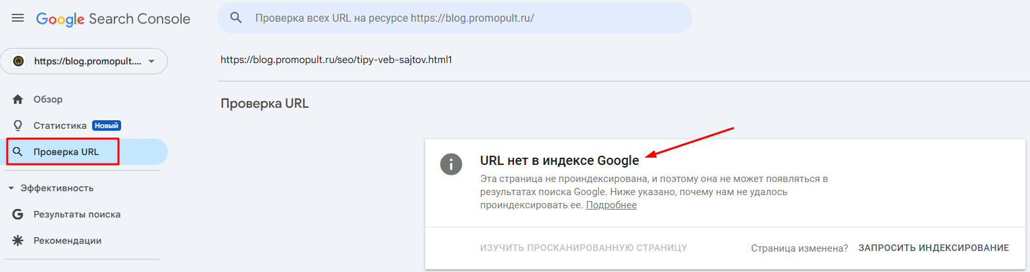Click the property favicon for blog.promopult
The image size is (1030, 272).
19,61
